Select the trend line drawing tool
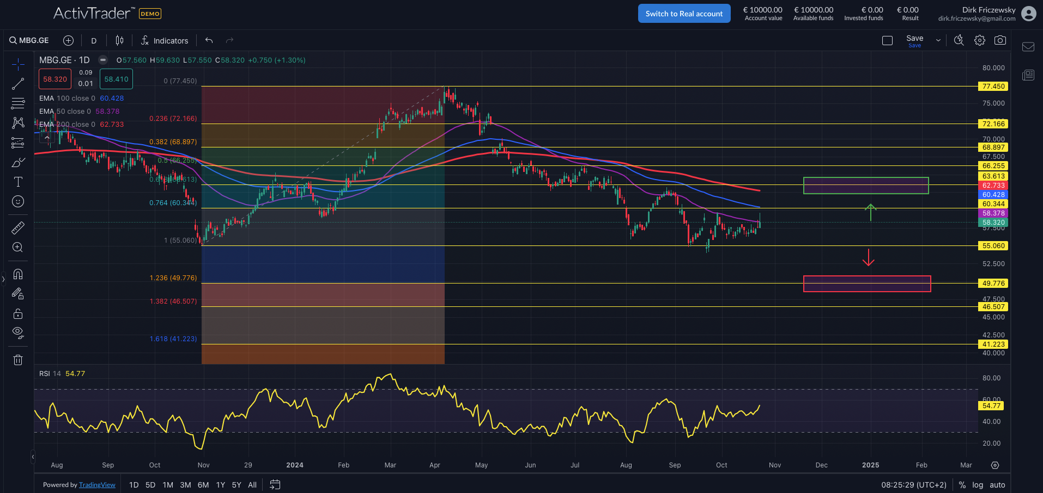This screenshot has width=1043, height=493. pos(18,84)
